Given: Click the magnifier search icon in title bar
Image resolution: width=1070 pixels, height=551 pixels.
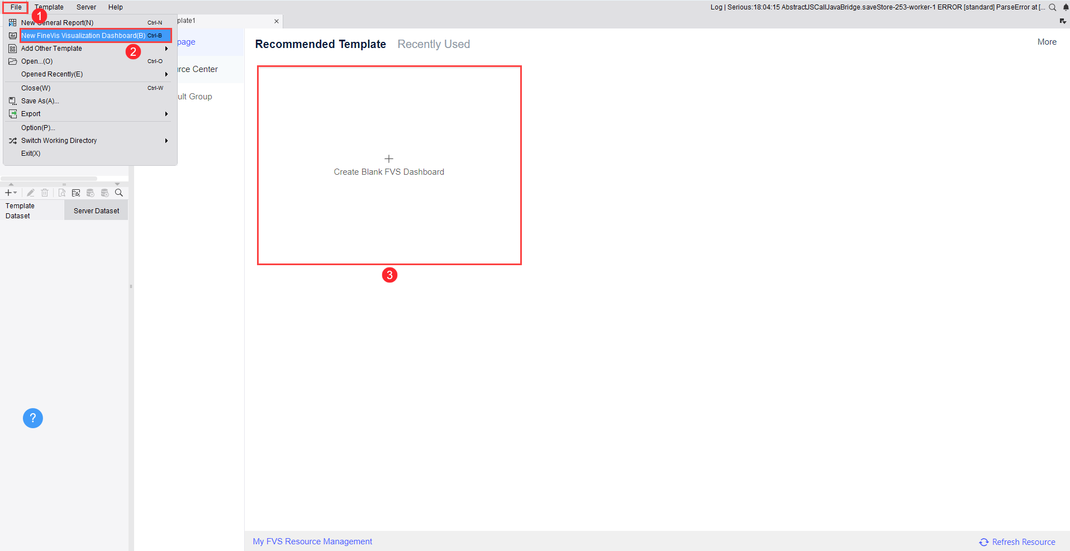Looking at the screenshot, I should (x=1052, y=7).
